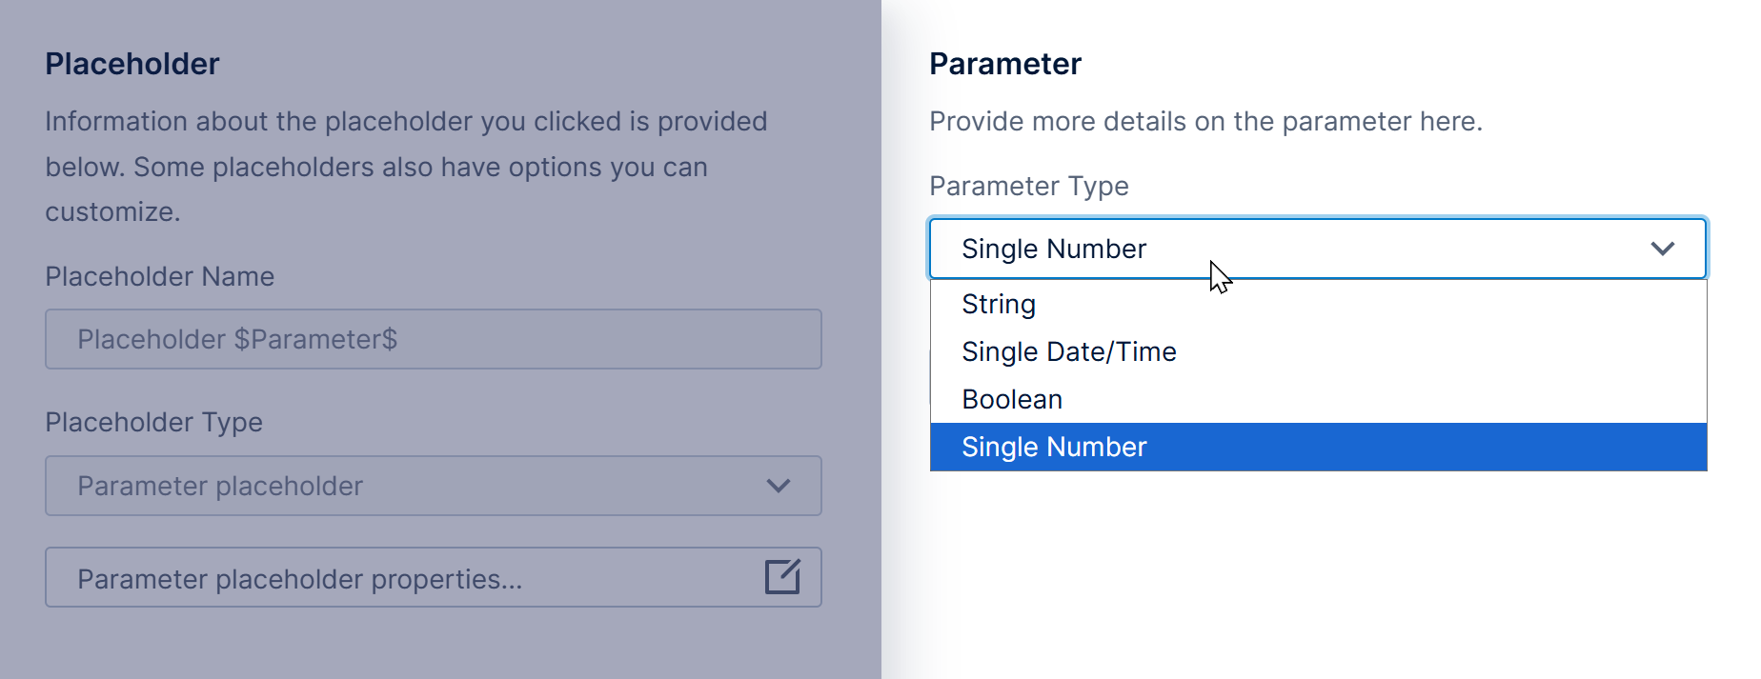The width and height of the screenshot is (1761, 679).
Task: Click the dimmed area below the properties button
Action: (x=433, y=646)
